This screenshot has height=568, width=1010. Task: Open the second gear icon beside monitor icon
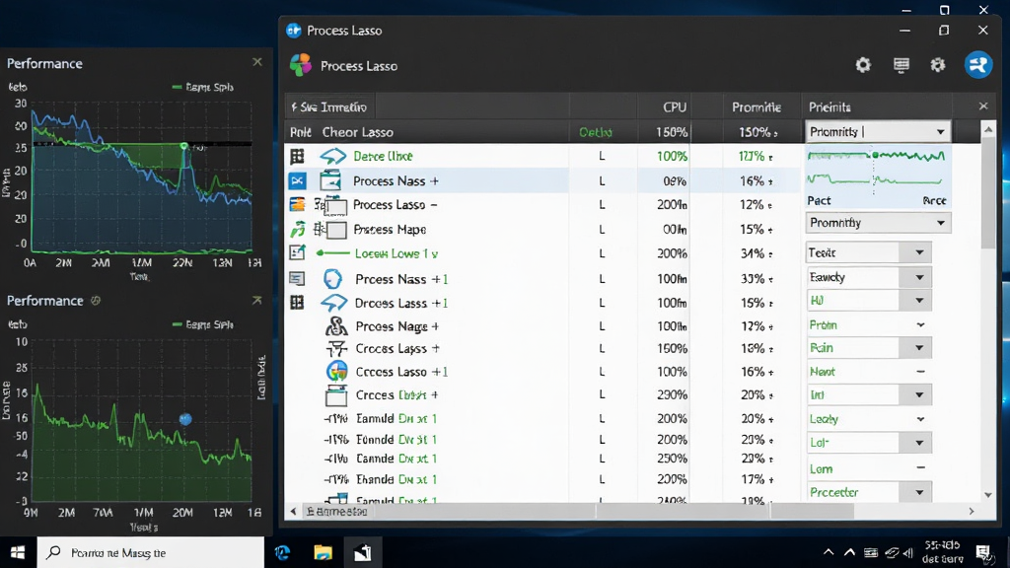coord(938,65)
